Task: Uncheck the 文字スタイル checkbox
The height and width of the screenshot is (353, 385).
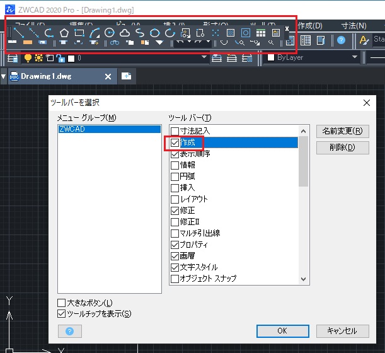Action: 175,267
